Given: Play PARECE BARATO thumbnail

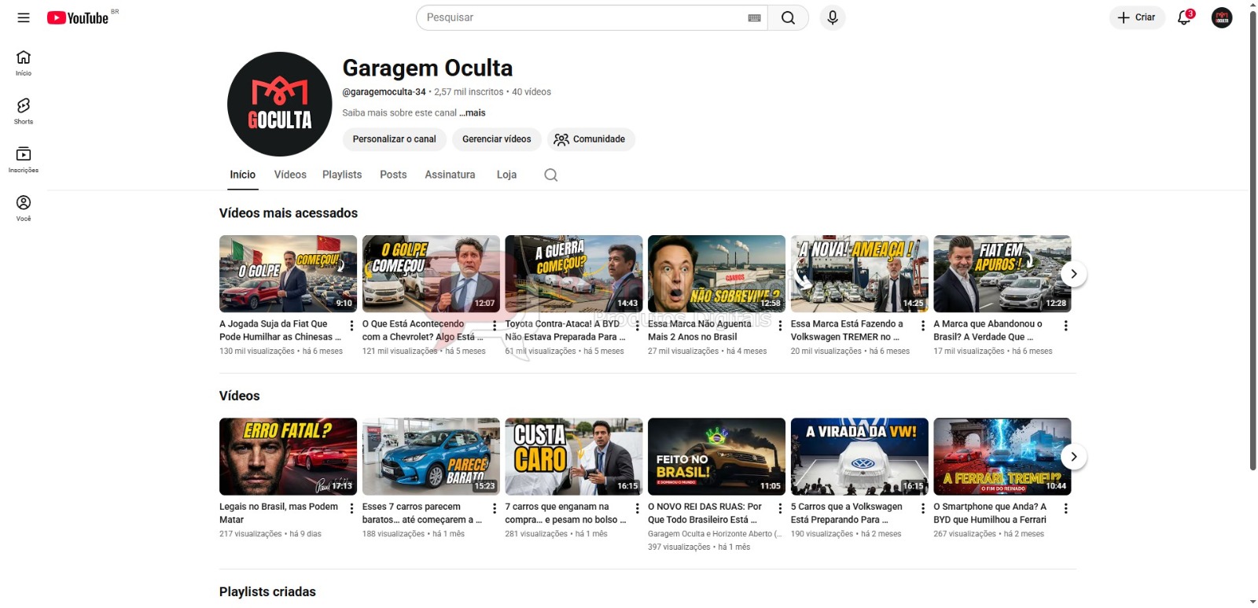Looking at the screenshot, I should pyautogui.click(x=431, y=456).
